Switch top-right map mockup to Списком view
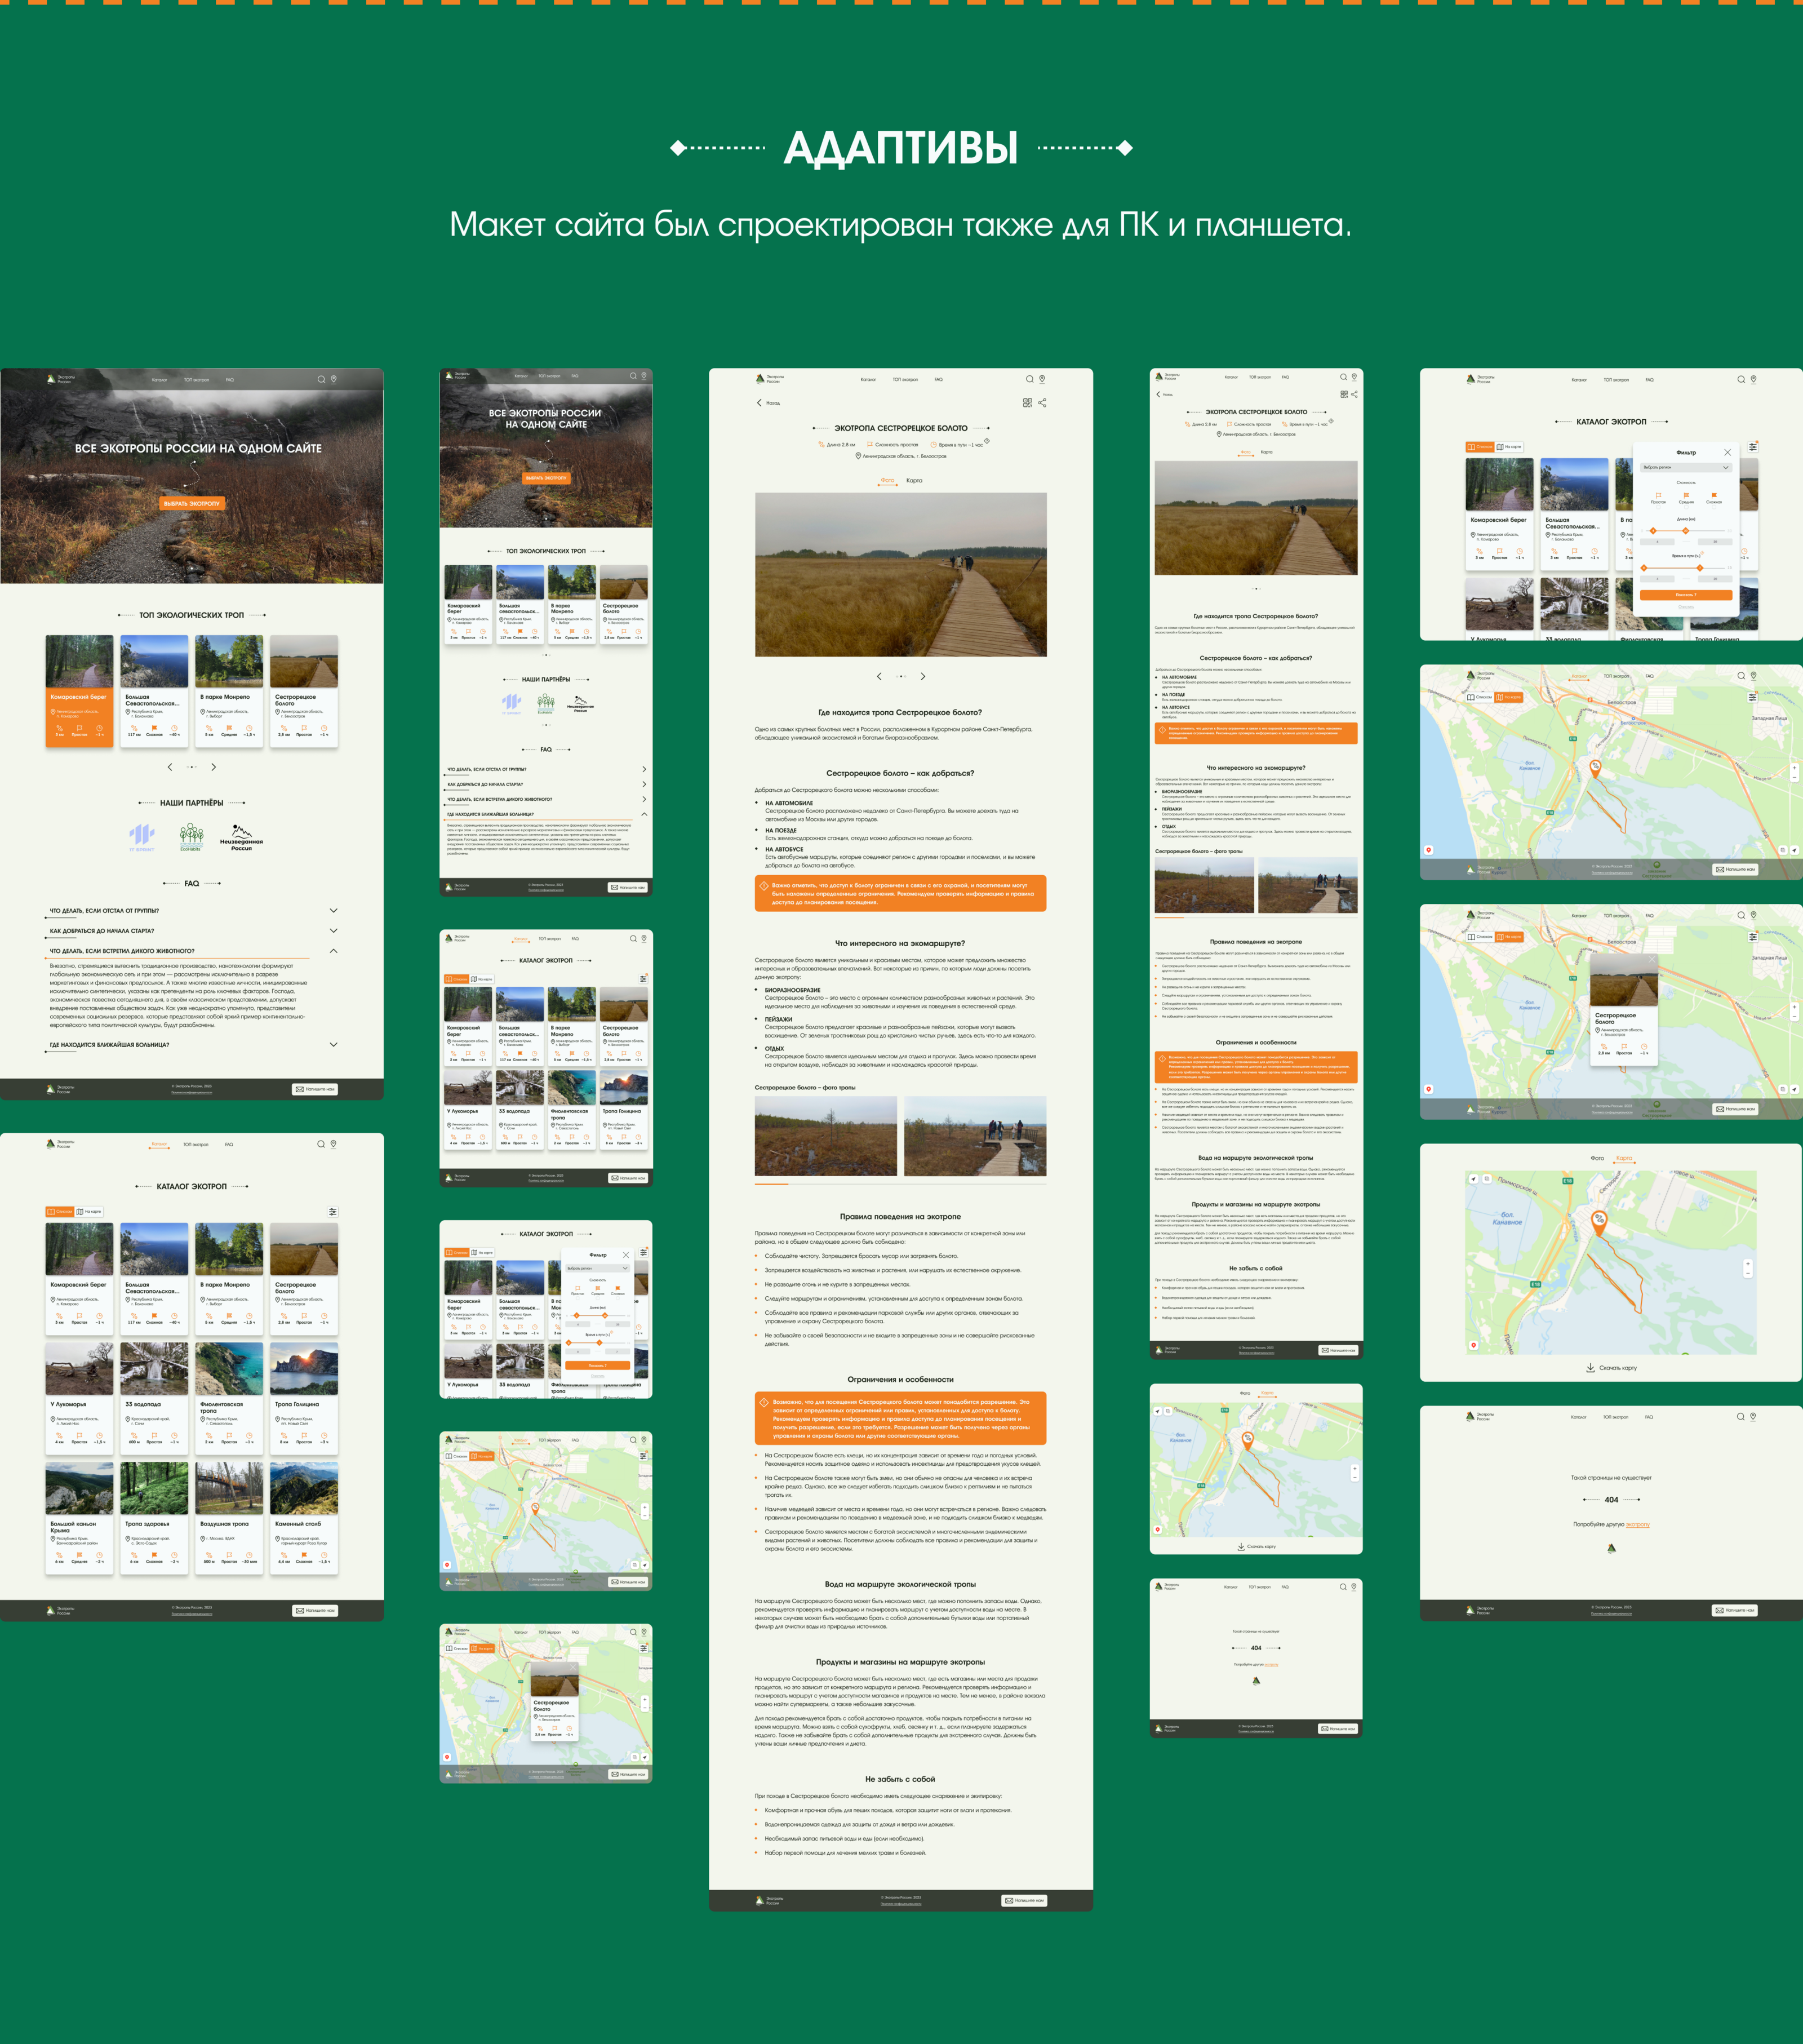This screenshot has width=1803, height=2044. (x=1480, y=697)
